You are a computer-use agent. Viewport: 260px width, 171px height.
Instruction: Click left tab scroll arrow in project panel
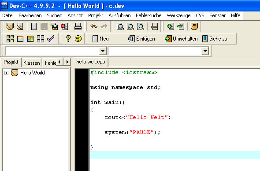pyautogui.click(x=59, y=62)
